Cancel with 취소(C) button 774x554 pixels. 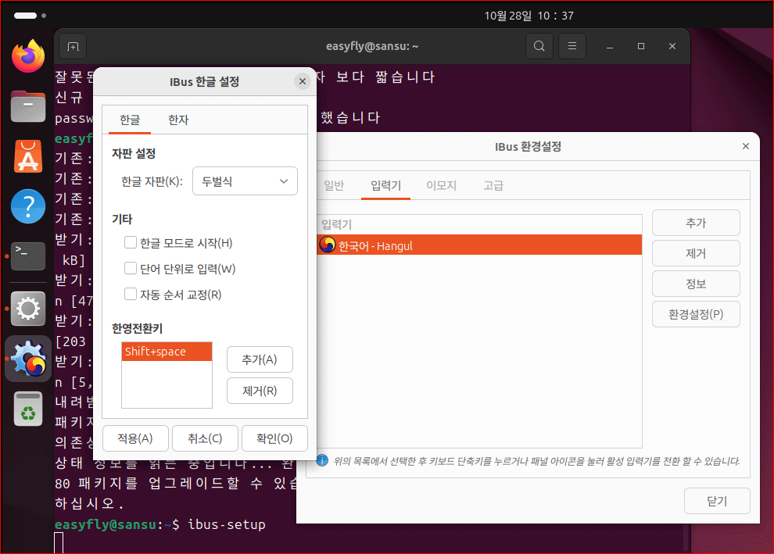pyautogui.click(x=205, y=438)
